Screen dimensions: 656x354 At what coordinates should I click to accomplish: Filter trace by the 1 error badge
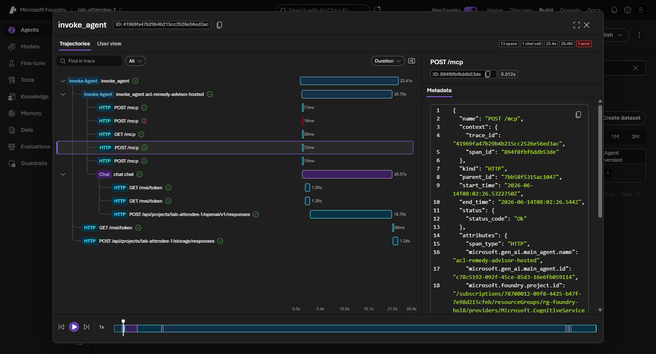coord(584,44)
